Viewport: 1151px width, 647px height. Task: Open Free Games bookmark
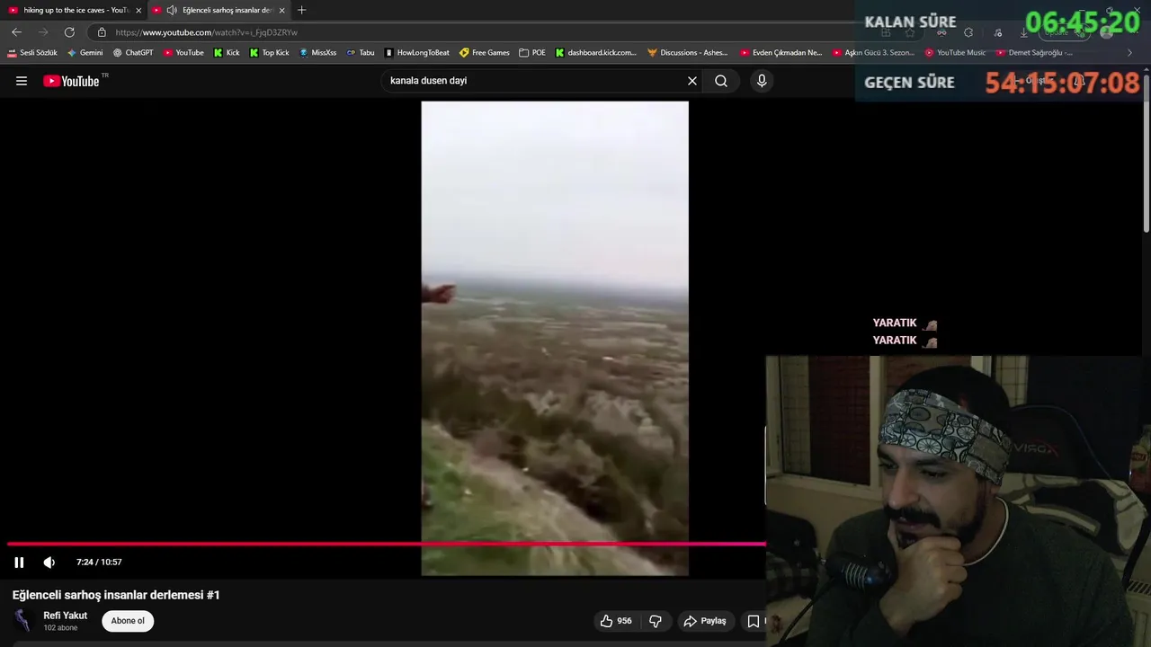485,53
